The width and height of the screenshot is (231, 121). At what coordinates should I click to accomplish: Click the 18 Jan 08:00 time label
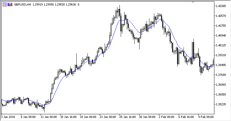88,117
